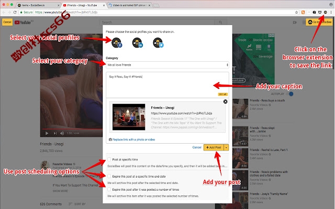Viewport: 335px width, 209px height.
Task: Open Friends - Joey's "Family Name" video title
Action: click(x=269, y=194)
